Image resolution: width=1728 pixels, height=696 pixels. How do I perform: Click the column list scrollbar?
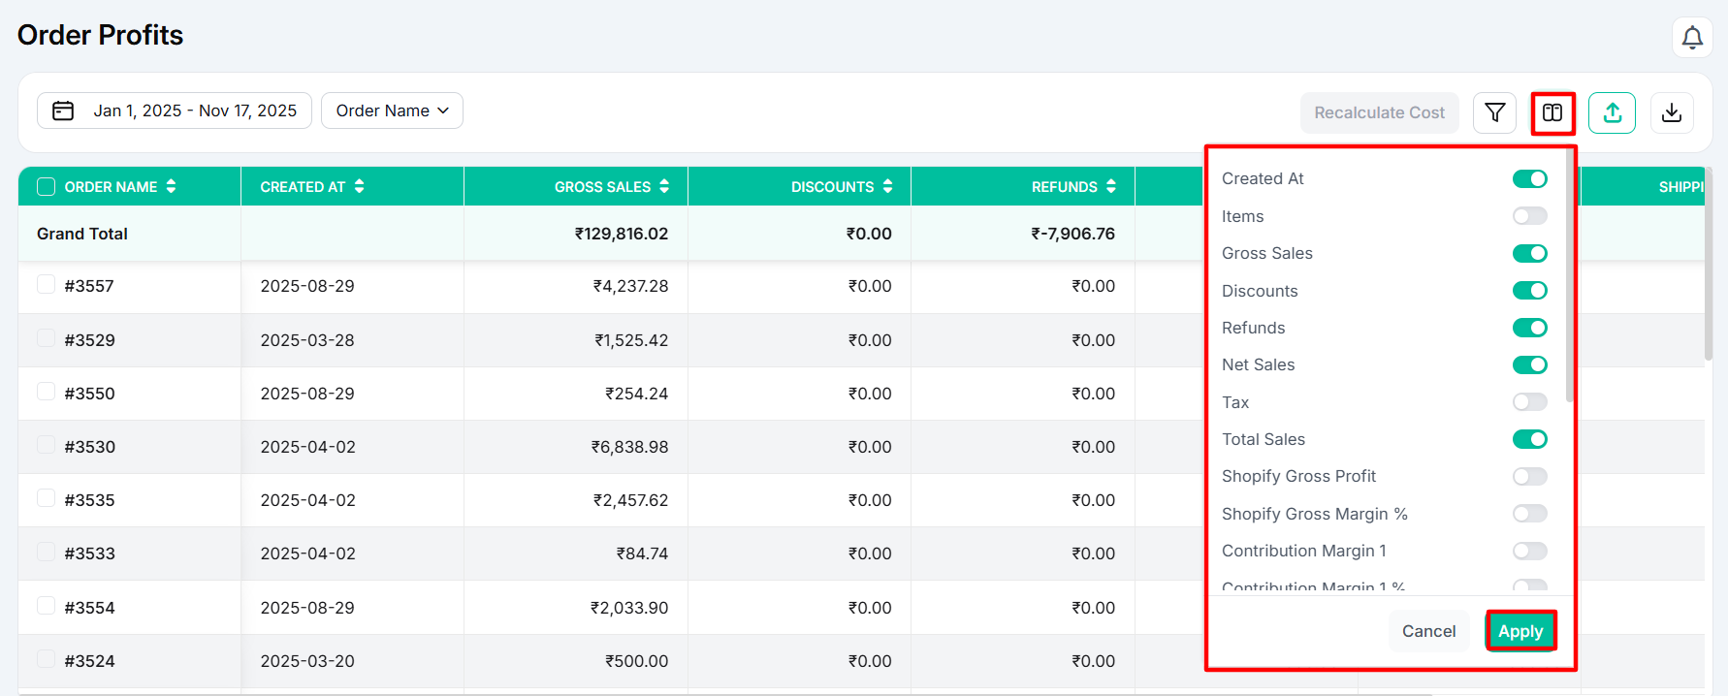point(1569,281)
